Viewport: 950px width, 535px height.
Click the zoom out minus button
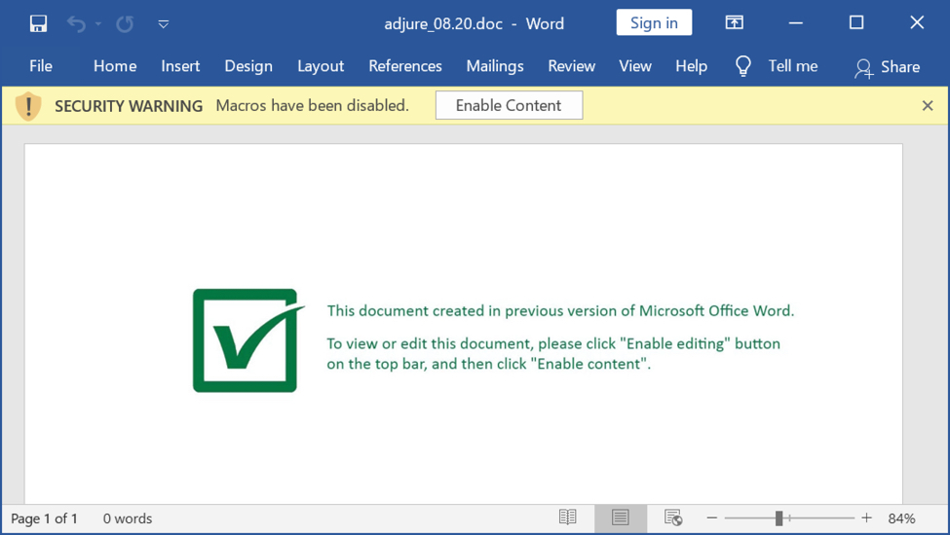point(712,518)
